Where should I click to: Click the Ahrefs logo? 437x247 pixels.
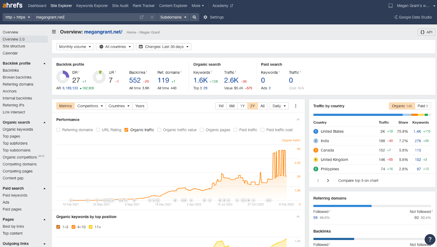point(13,5)
